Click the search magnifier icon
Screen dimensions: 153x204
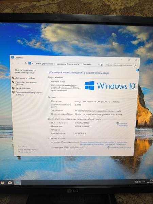coord(135,65)
